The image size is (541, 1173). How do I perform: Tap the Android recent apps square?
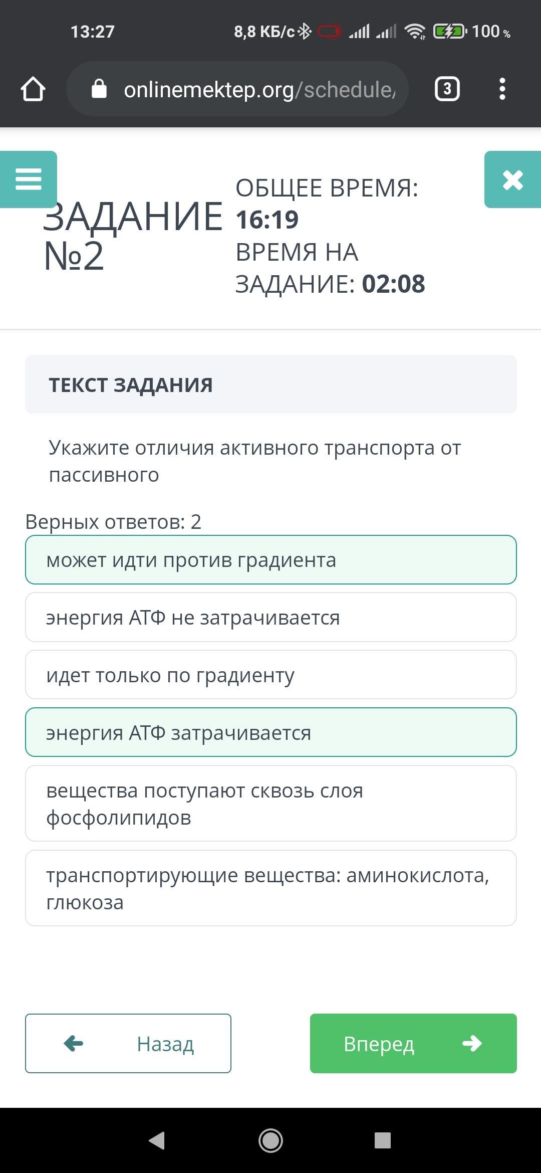click(383, 1140)
